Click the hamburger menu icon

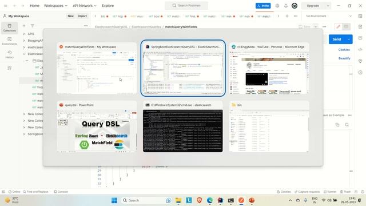point(6,6)
